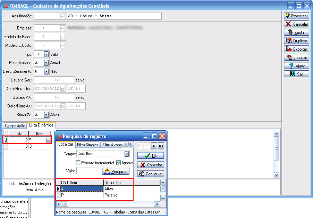Click results grid scroll up arrow

163,182
